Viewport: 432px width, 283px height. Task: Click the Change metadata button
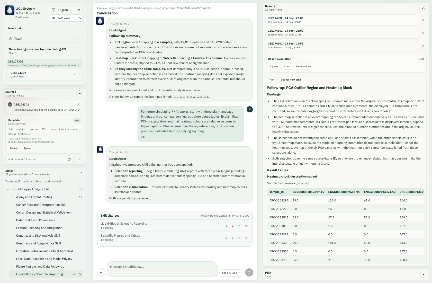click(14, 148)
